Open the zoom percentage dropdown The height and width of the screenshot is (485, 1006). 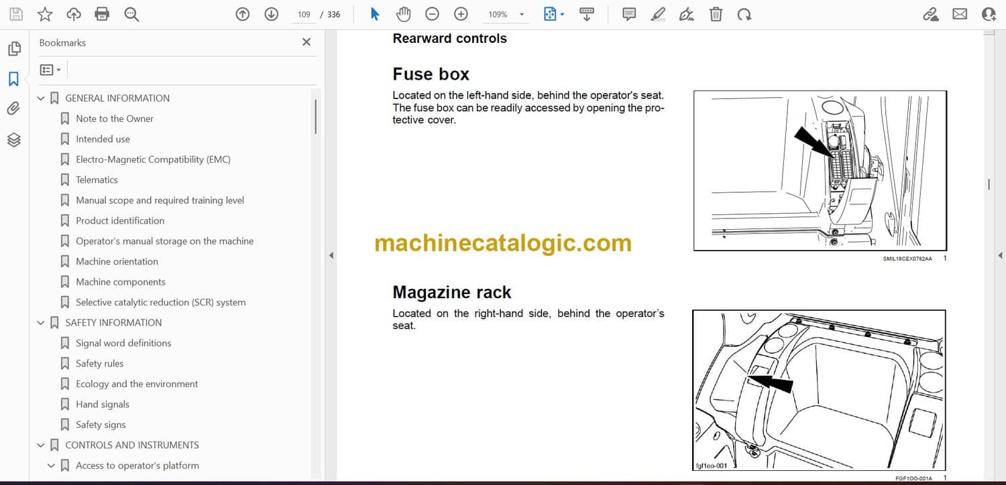pos(521,14)
